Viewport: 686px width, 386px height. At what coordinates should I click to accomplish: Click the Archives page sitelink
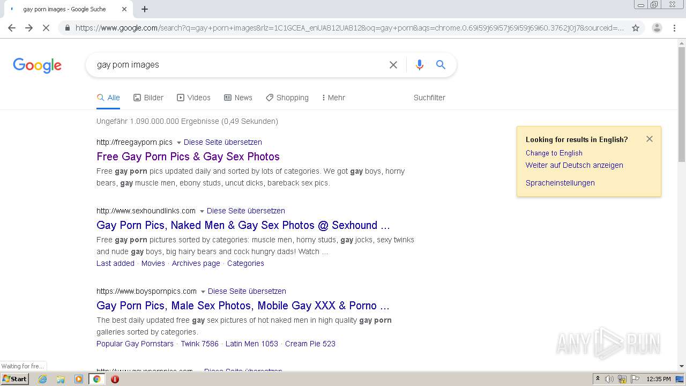(196, 263)
